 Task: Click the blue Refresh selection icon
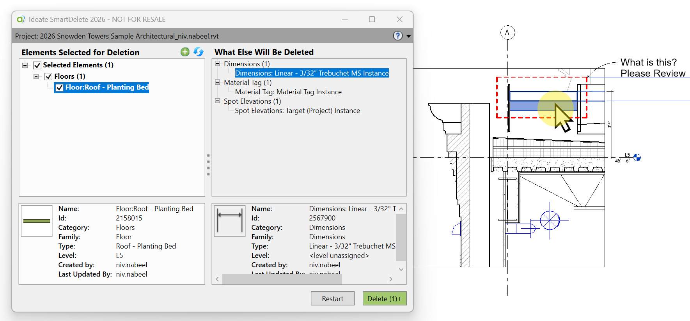pyautogui.click(x=199, y=52)
